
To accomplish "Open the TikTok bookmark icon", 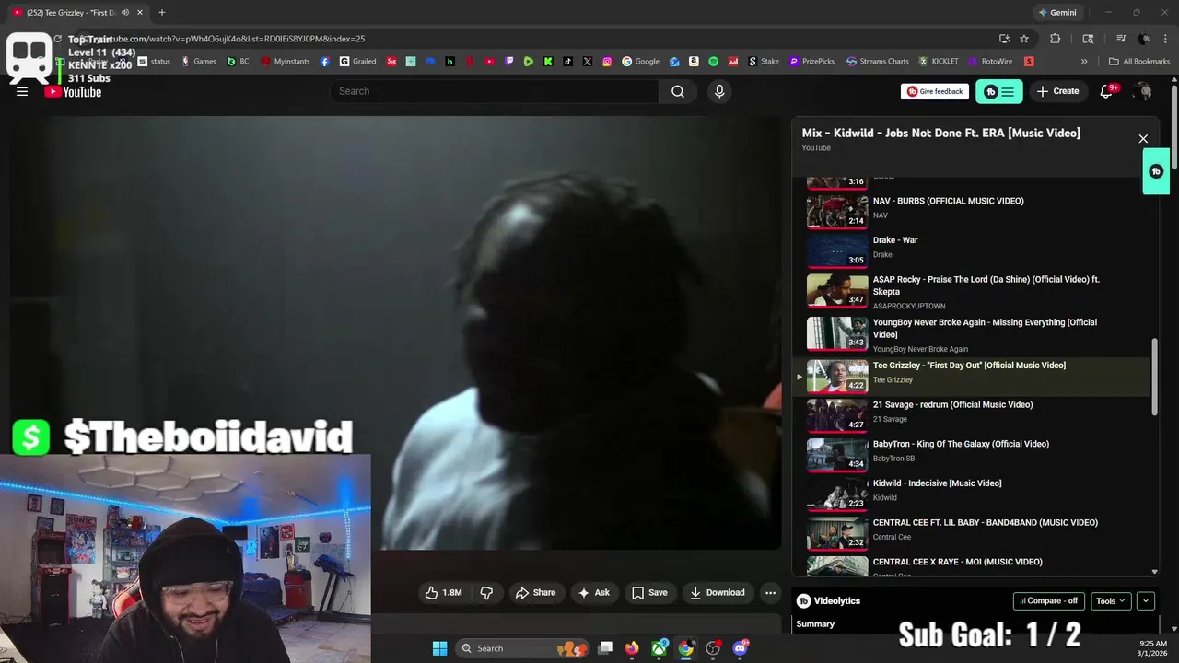I will coord(567,62).
